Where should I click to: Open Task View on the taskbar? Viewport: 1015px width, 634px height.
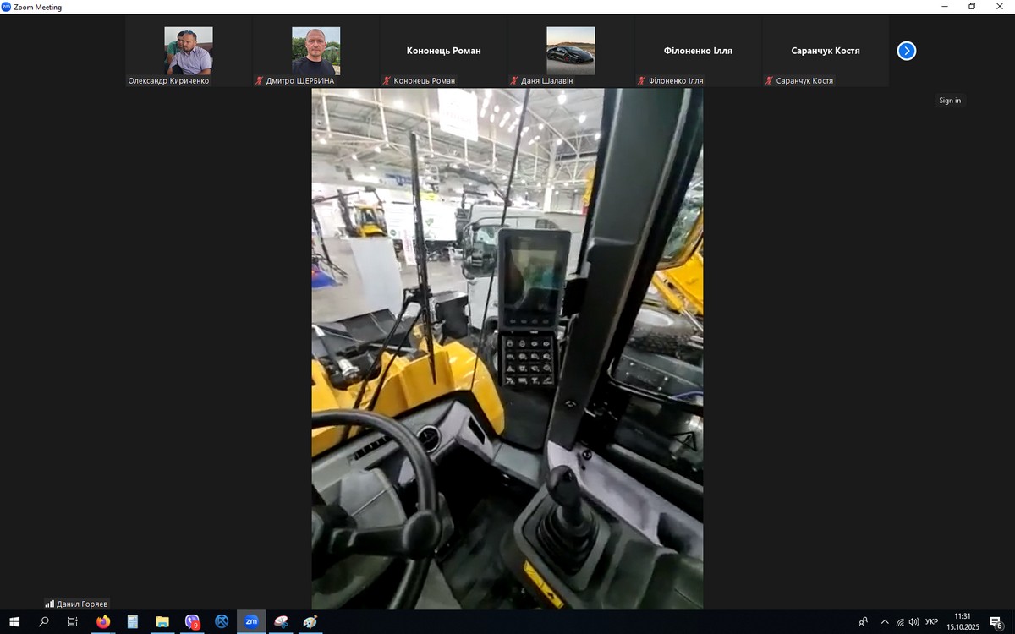click(73, 621)
